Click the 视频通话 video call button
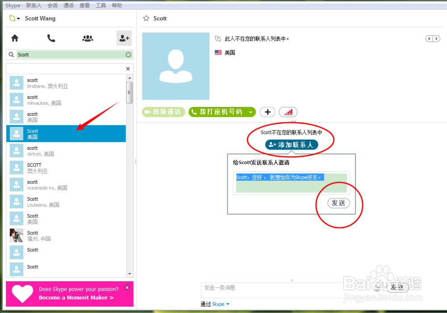Viewport: 447px width, 313px height. pyautogui.click(x=163, y=112)
